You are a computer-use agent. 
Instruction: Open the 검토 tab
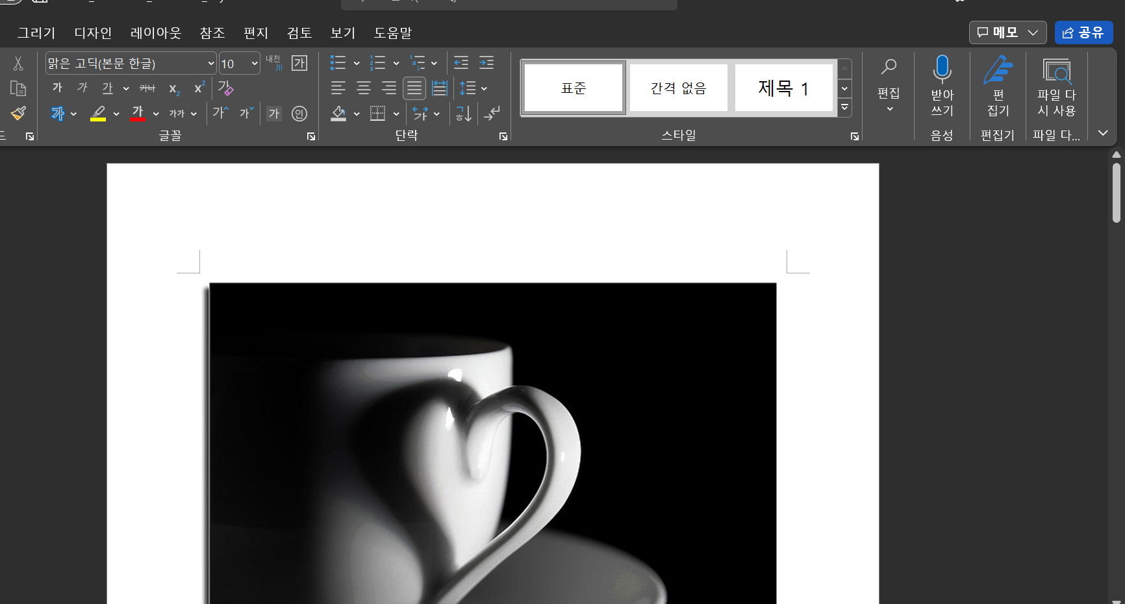pyautogui.click(x=299, y=33)
